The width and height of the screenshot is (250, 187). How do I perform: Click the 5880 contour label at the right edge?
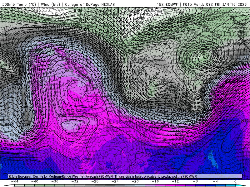[x=245, y=120]
